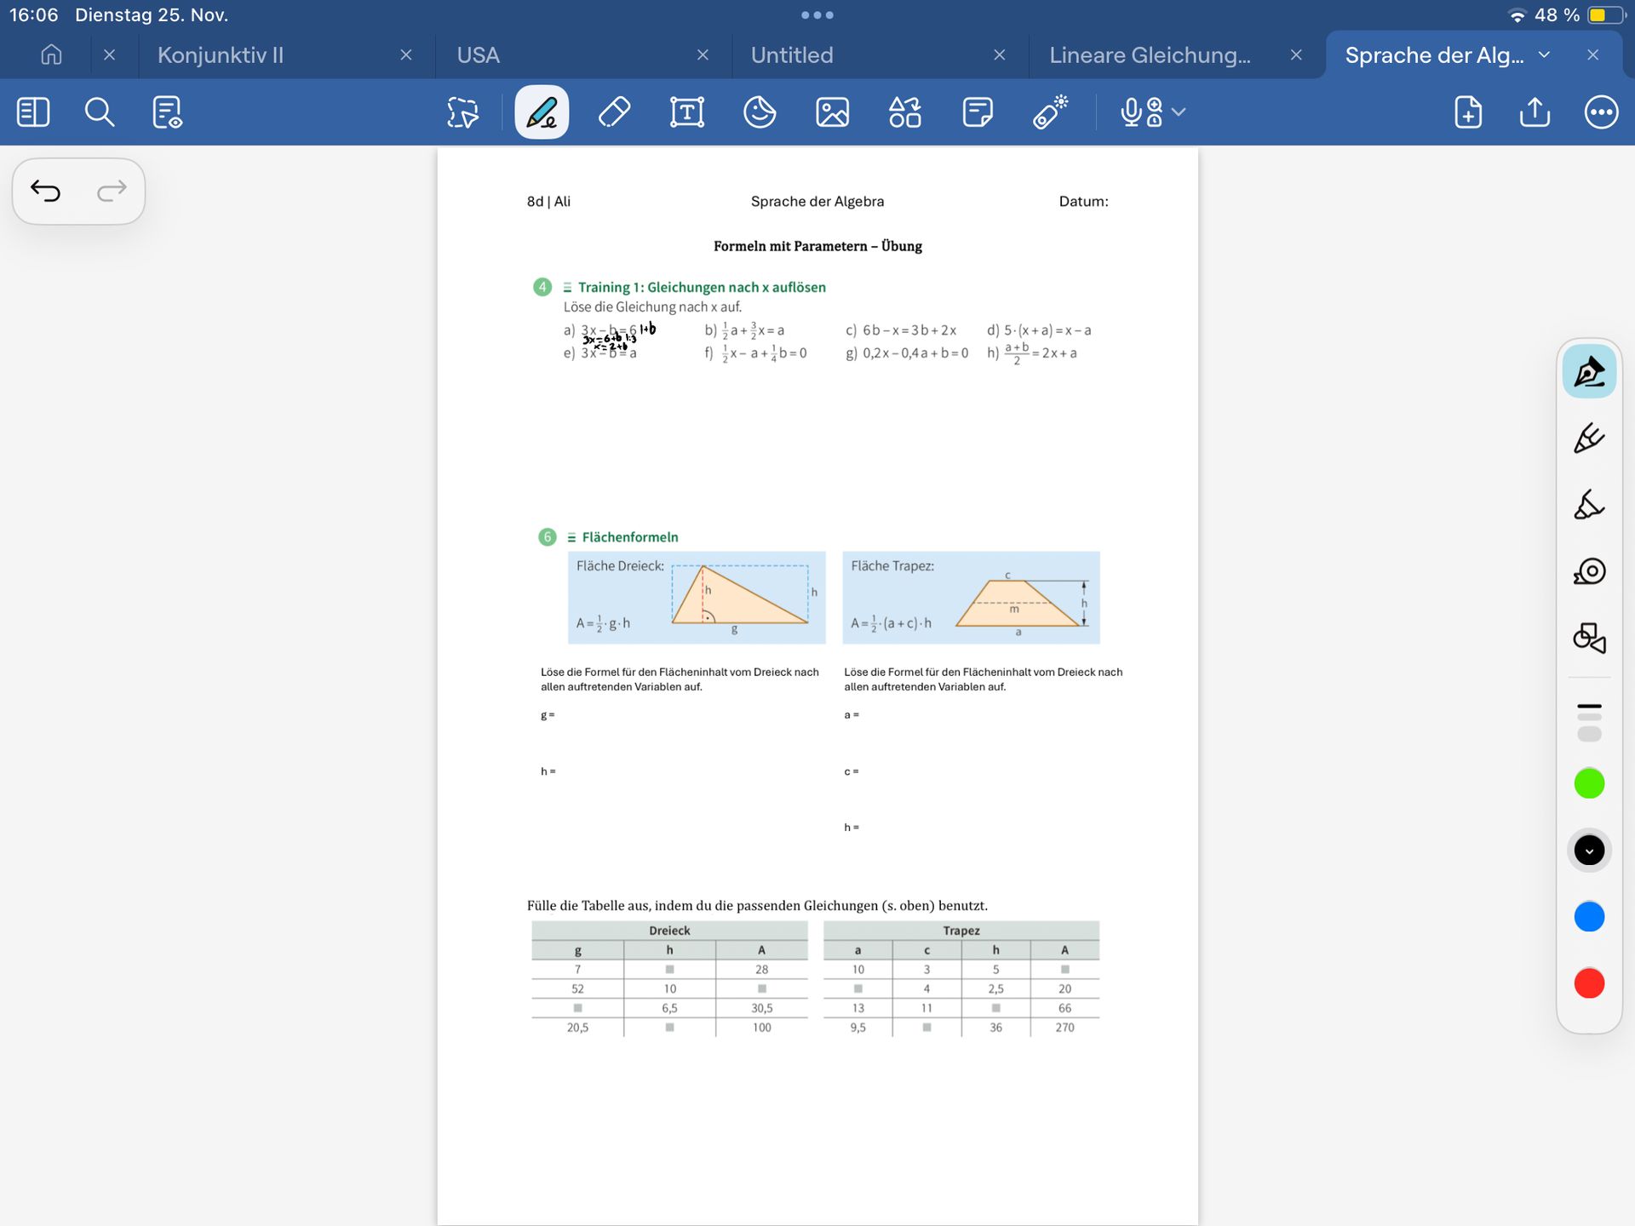Switch to the Konjunktiv II tab

[221, 55]
